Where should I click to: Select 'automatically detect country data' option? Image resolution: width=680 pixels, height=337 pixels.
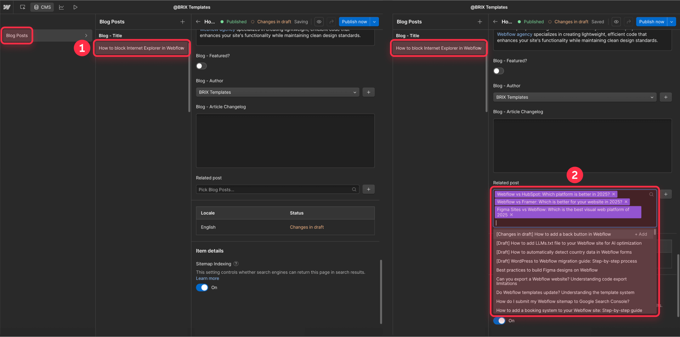tap(573, 252)
